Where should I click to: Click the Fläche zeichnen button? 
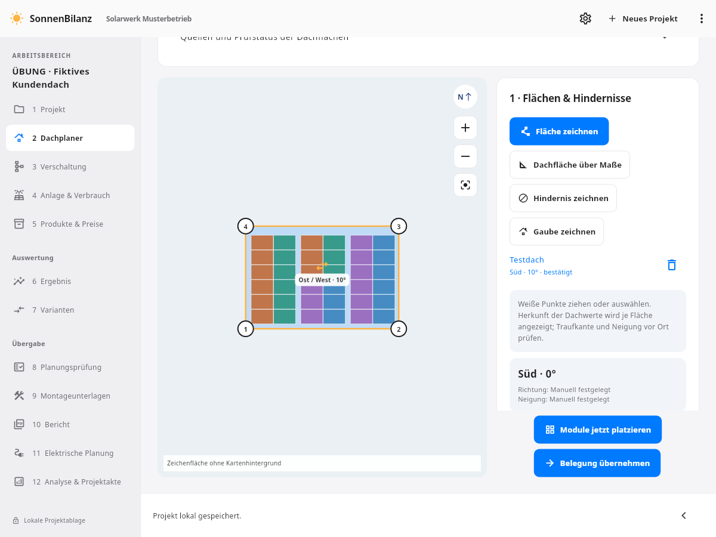click(559, 131)
